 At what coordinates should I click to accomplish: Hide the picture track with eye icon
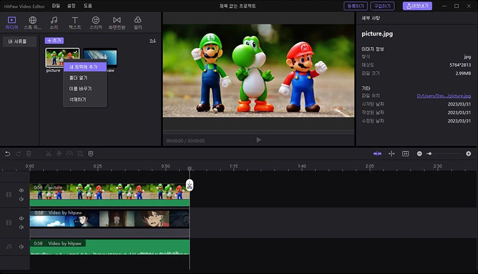click(21, 191)
